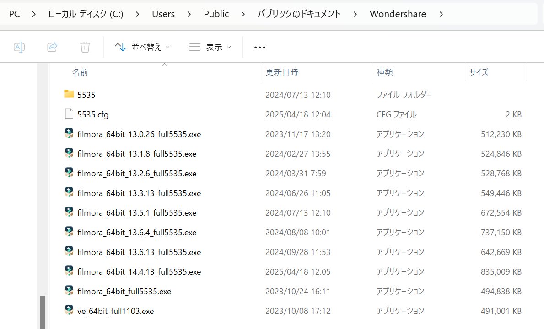
Task: Click the date 2023/10/08 17:12
Action: coord(298,311)
